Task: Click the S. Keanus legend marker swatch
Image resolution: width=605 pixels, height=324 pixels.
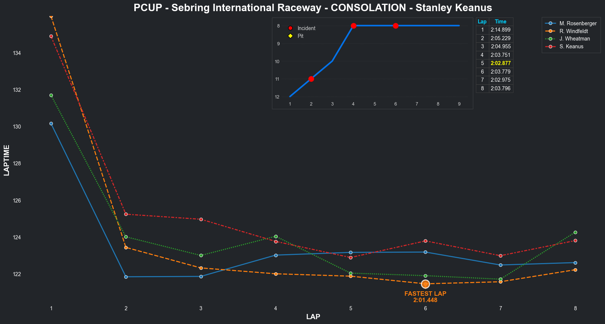Action: (x=550, y=46)
